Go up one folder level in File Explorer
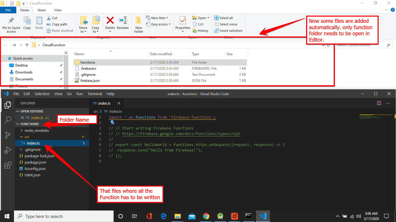Screen dimensions: 396x222 [27, 45]
